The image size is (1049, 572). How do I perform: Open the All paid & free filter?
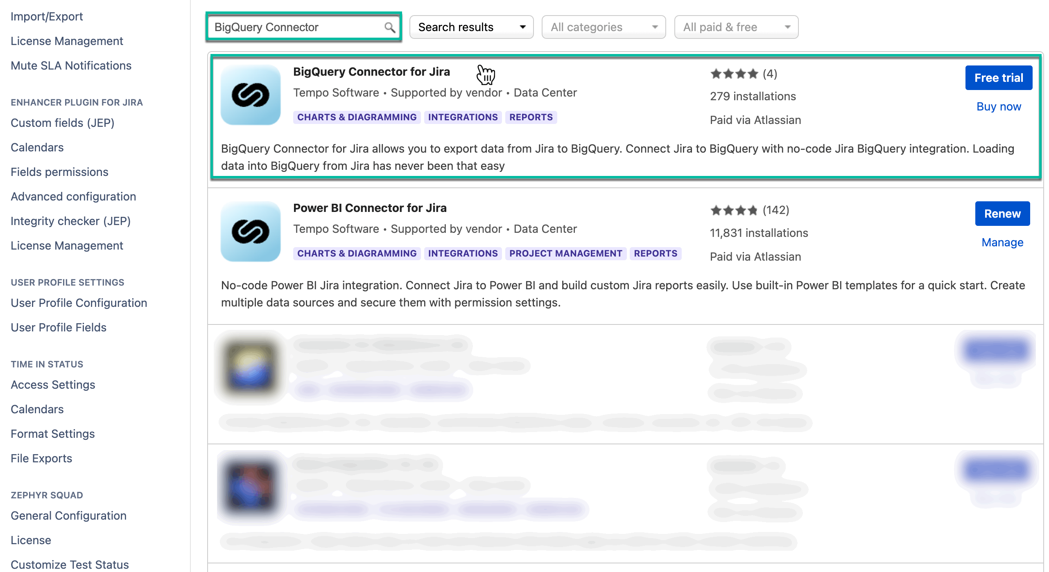pyautogui.click(x=736, y=27)
